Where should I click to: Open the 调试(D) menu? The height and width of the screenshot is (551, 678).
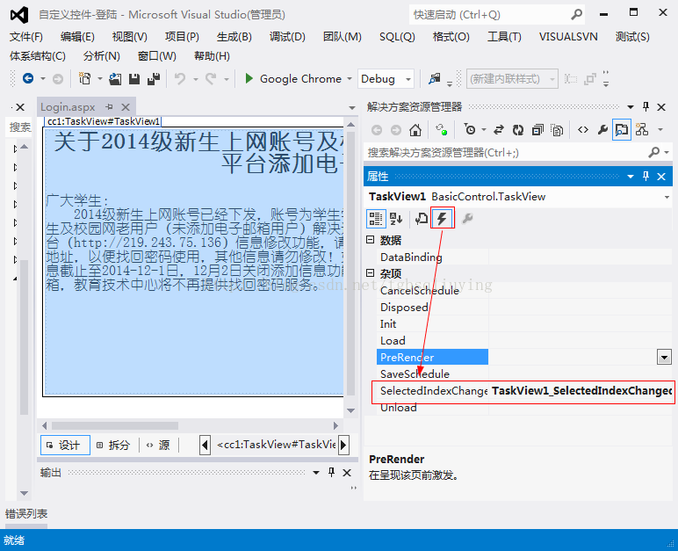287,37
